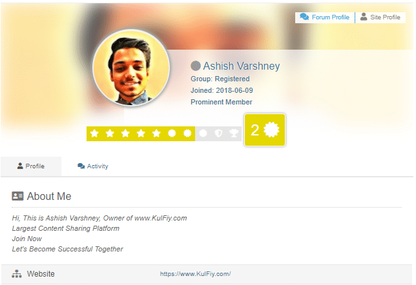This screenshot has width=416, height=285.
Task: Open the Profile tab
Action: [x=31, y=166]
